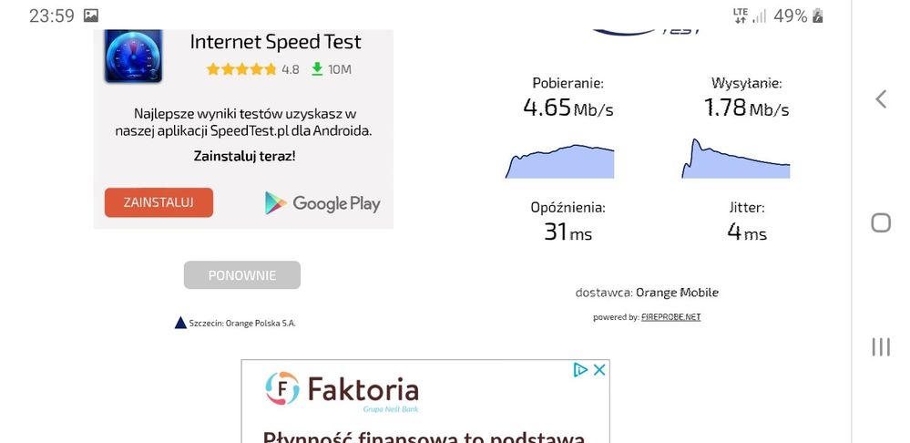Click the Google Play logo
910x443 pixels.
coord(322,202)
